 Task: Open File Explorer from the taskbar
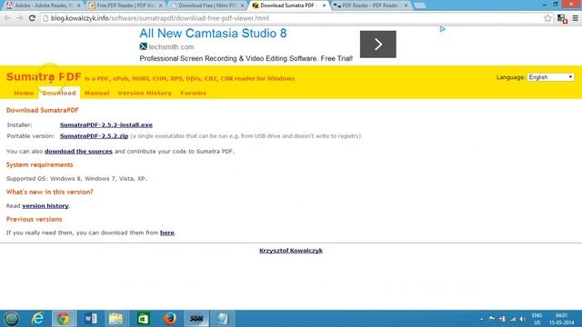[116, 319]
